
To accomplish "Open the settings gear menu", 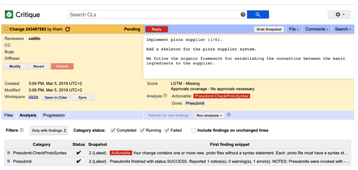I will (x=339, y=15).
